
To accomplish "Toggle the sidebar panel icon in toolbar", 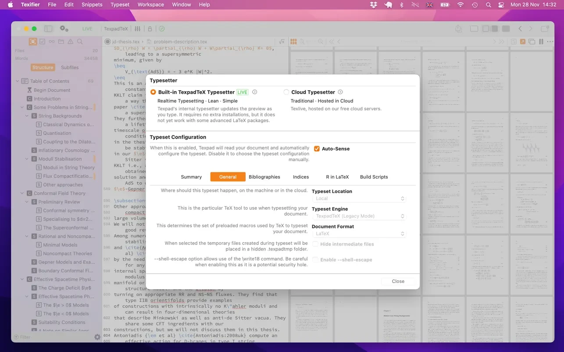I will click(48, 28).
